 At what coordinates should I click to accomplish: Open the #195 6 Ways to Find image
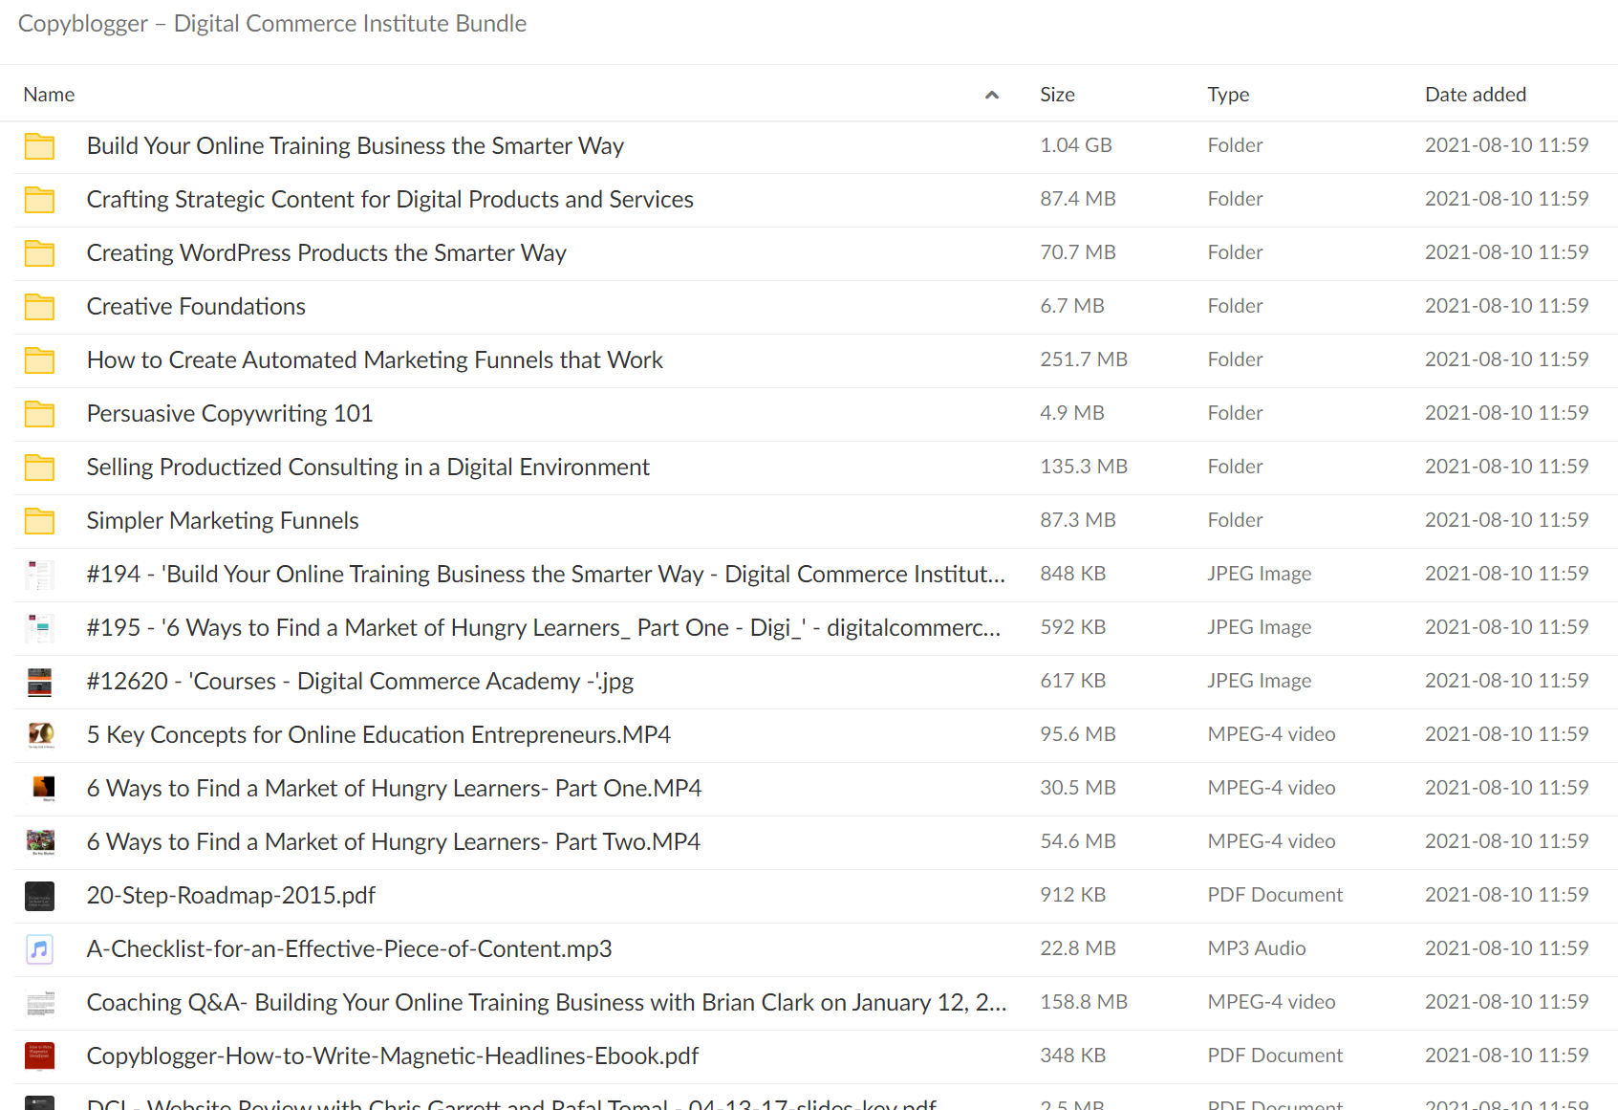coord(544,628)
